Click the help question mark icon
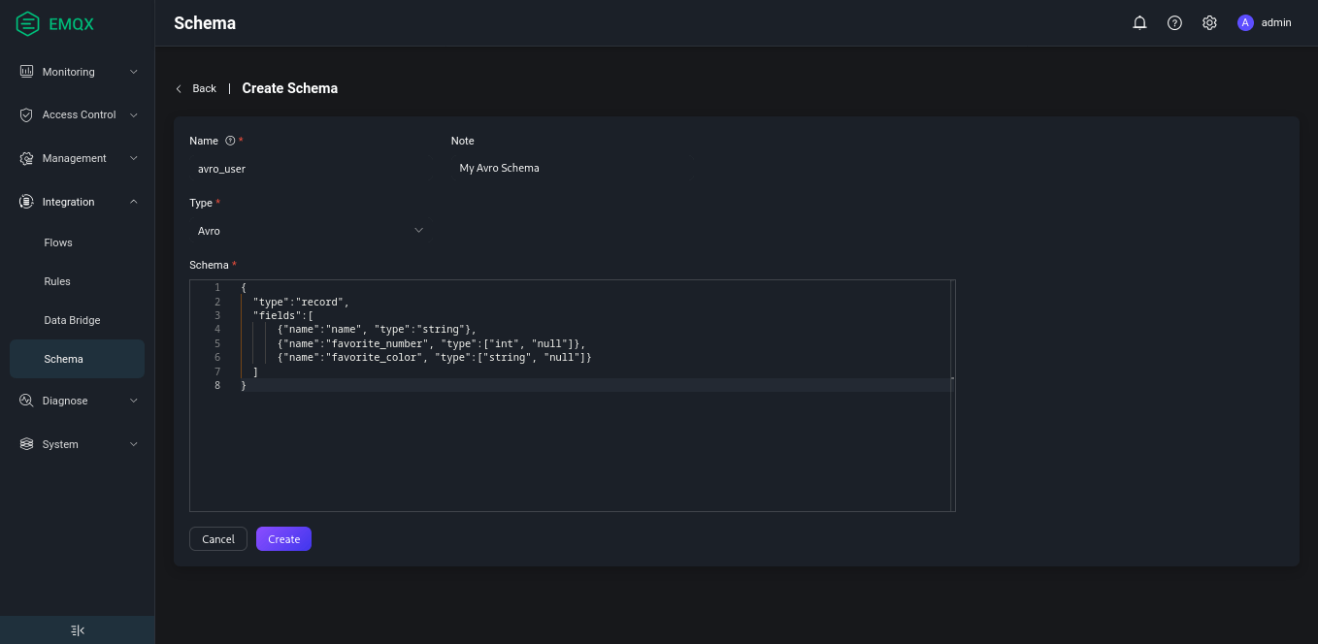 (1174, 22)
